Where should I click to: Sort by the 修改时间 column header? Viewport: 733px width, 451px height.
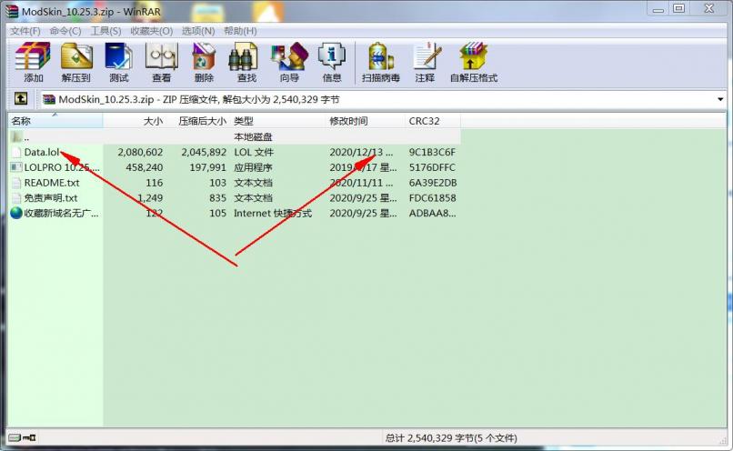pyautogui.click(x=366, y=121)
